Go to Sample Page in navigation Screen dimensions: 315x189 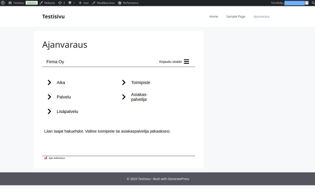(235, 17)
